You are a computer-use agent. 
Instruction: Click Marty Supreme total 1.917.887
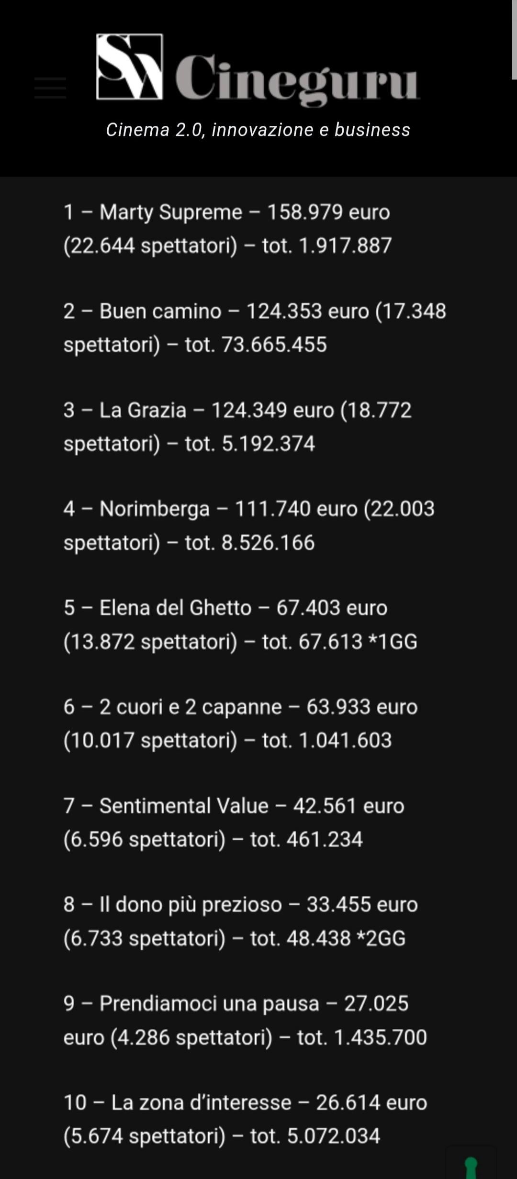(345, 246)
